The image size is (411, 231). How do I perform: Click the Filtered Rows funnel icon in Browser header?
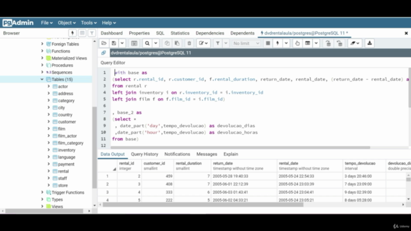92,33
